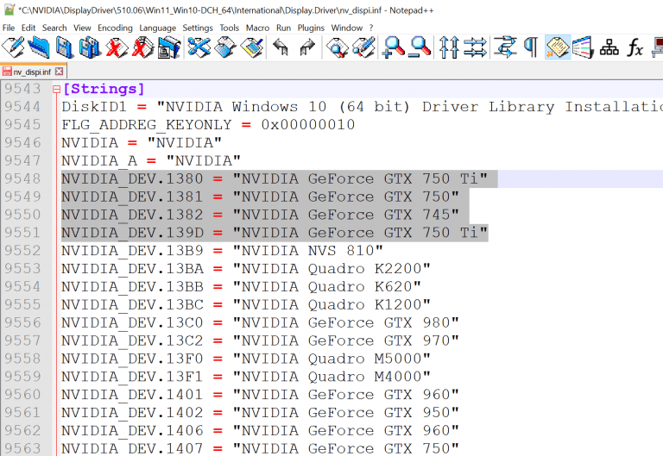Image resolution: width=663 pixels, height=456 pixels.
Task: Click the NVIDIA NVS 810 line
Action: (222, 251)
